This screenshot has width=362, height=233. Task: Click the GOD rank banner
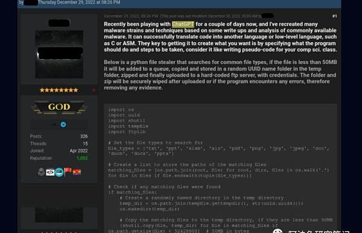coord(59,107)
